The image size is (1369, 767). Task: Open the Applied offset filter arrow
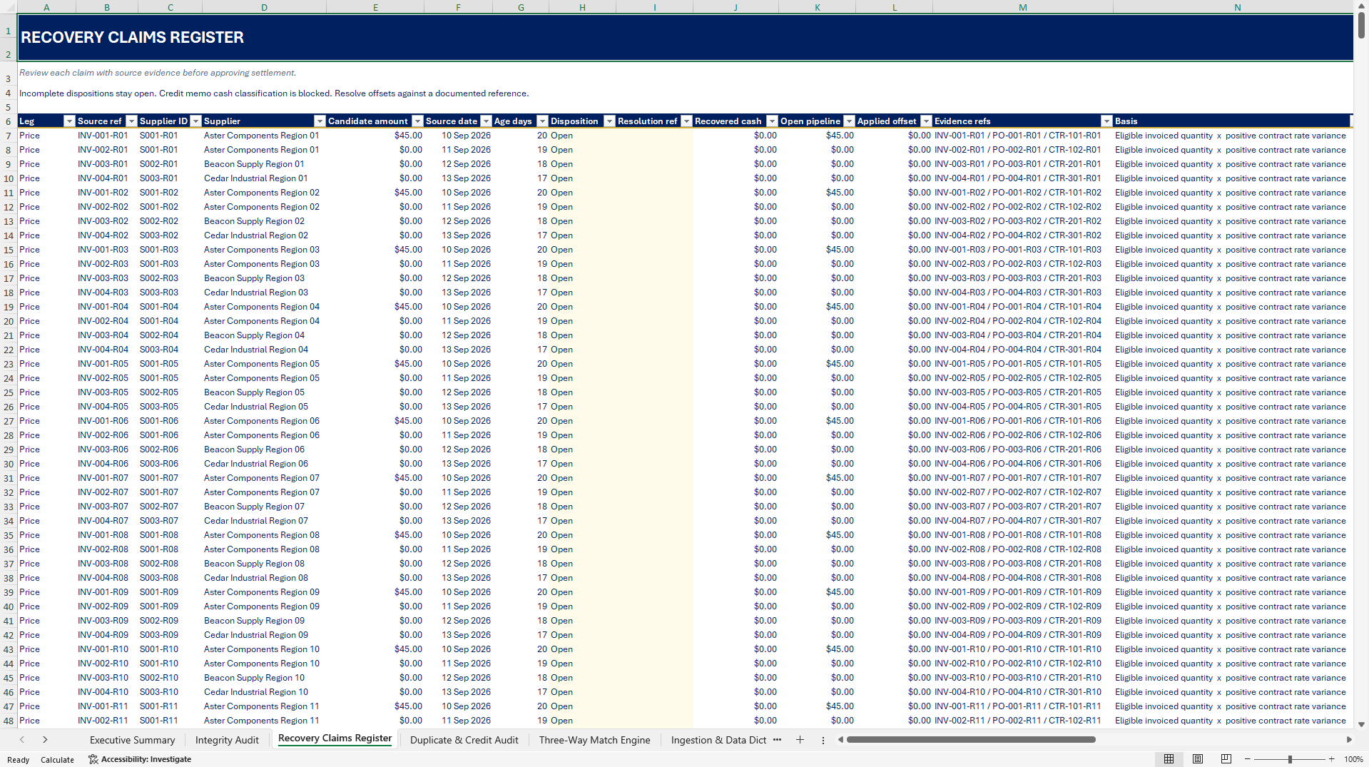(926, 121)
